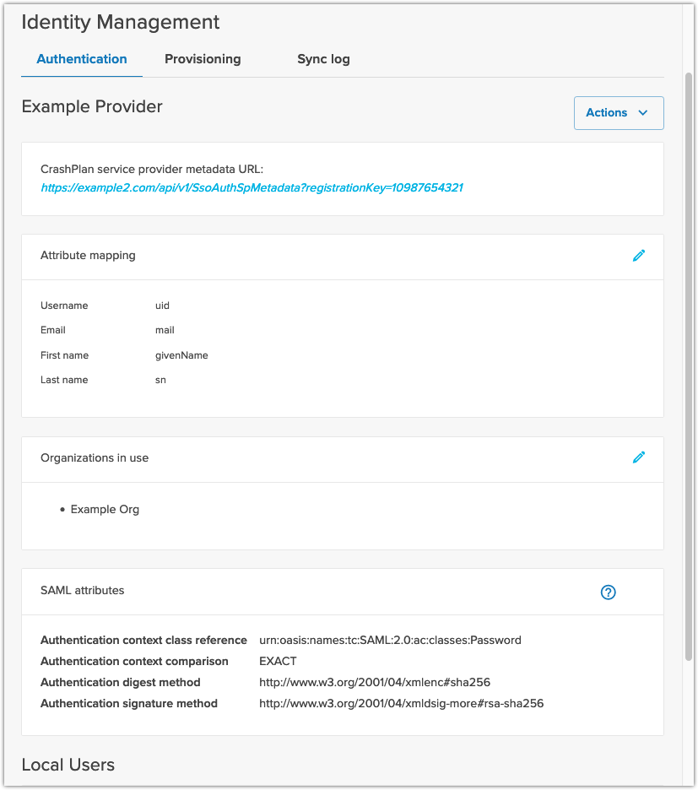Viewport: 698px width, 790px height.
Task: Click the Authentication context comparison label
Action: (134, 661)
